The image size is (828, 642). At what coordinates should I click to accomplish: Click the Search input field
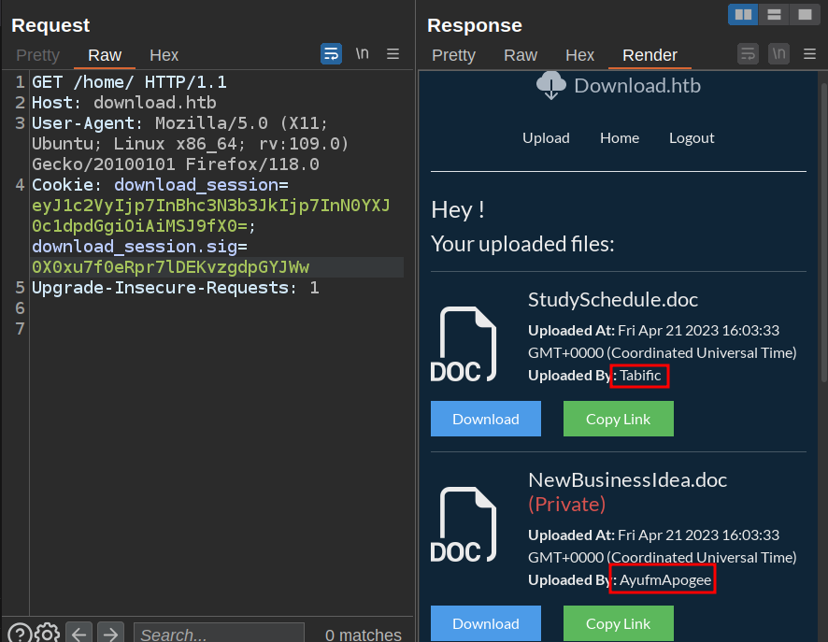(219, 635)
